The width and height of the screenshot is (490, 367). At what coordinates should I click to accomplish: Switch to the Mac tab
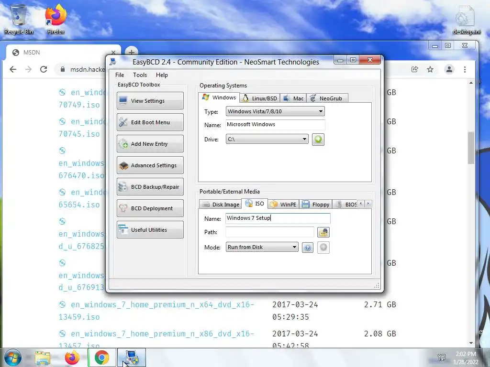293,98
